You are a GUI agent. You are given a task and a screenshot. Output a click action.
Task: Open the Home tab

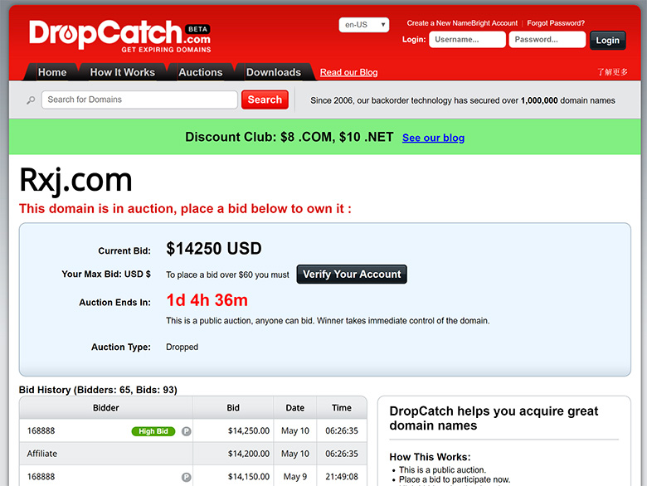(x=52, y=72)
